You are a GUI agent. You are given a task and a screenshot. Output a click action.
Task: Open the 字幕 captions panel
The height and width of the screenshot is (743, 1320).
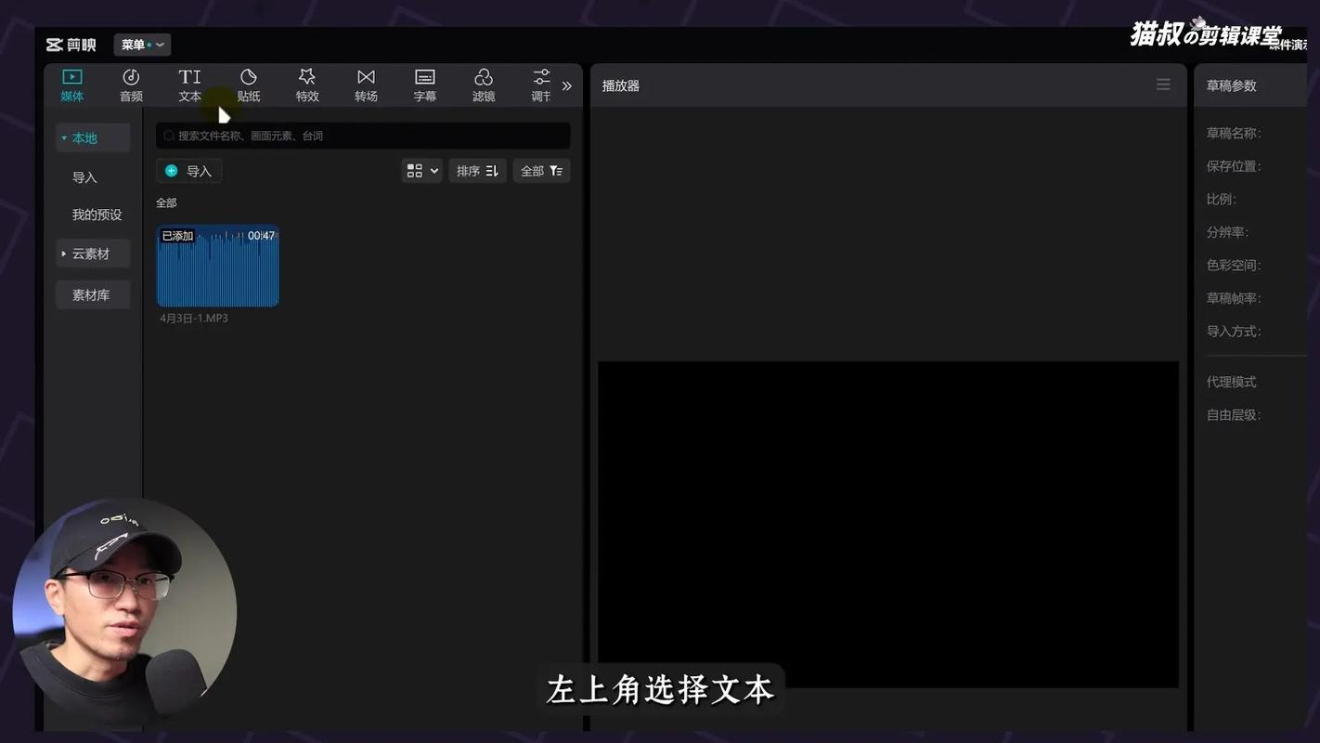click(x=424, y=85)
